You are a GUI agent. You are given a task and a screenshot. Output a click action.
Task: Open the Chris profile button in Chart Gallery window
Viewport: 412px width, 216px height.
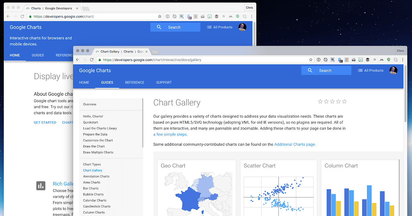tap(400, 51)
